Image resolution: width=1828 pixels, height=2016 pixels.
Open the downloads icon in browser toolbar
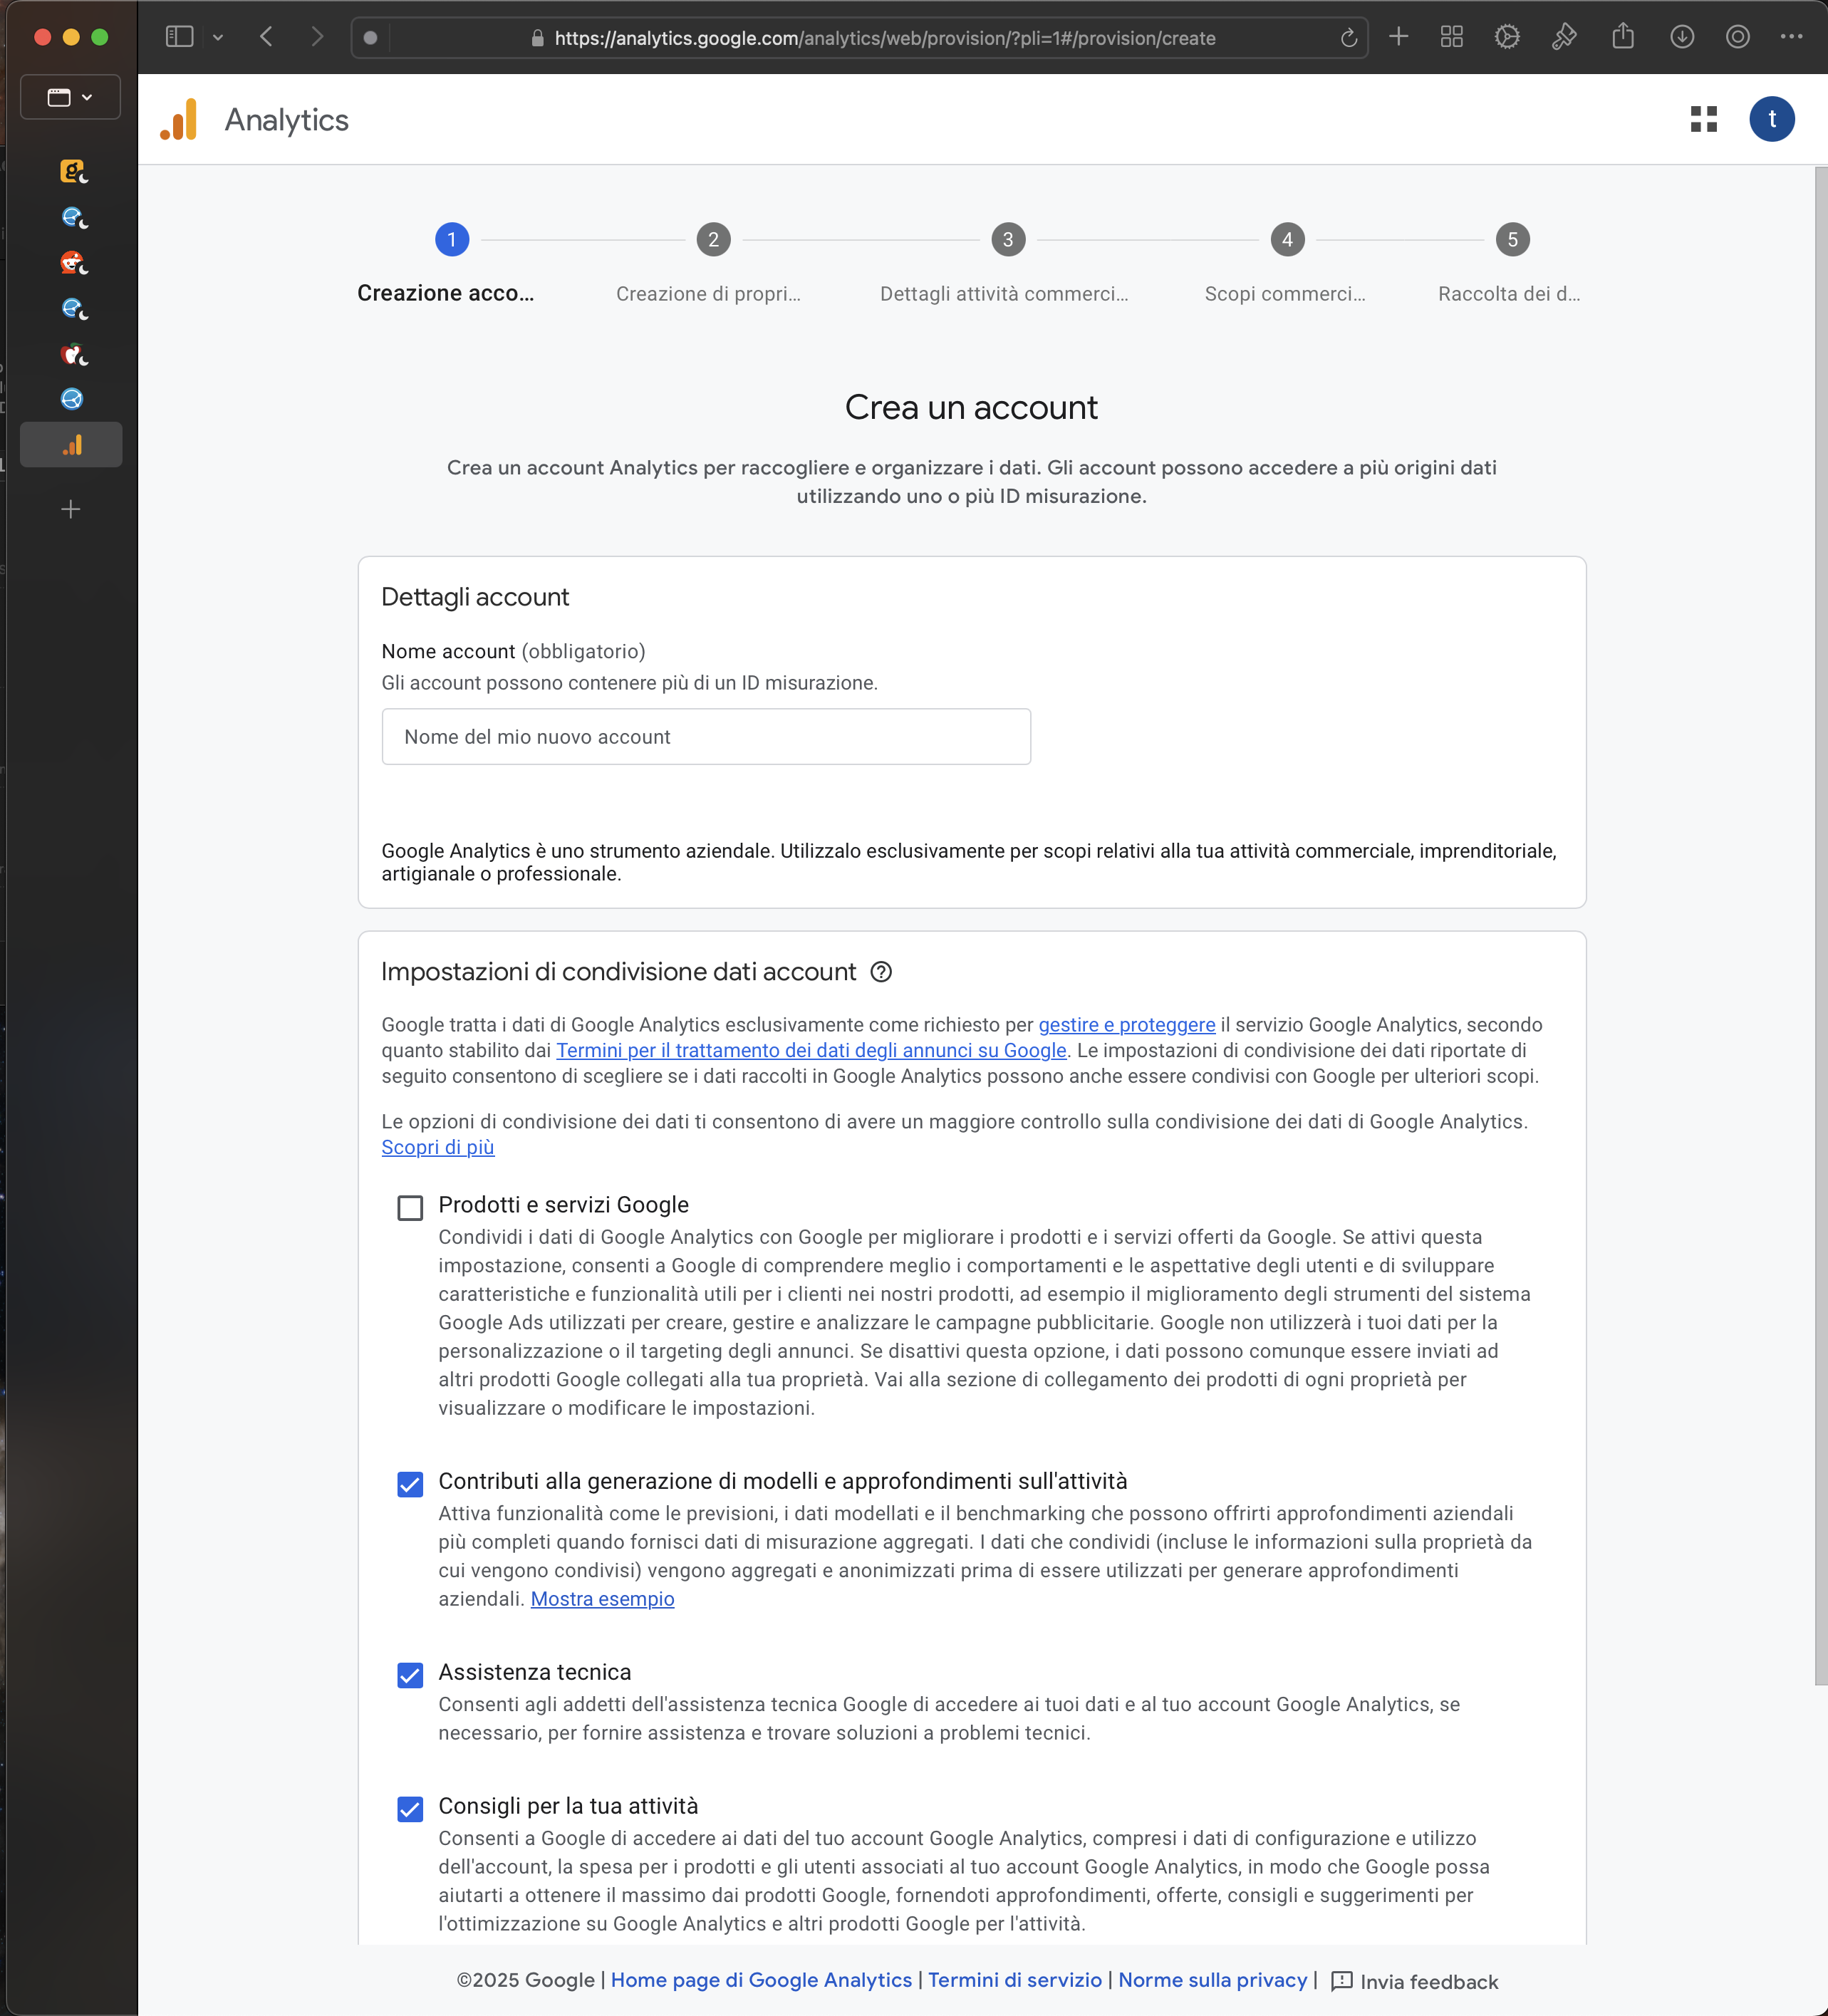(x=1681, y=38)
